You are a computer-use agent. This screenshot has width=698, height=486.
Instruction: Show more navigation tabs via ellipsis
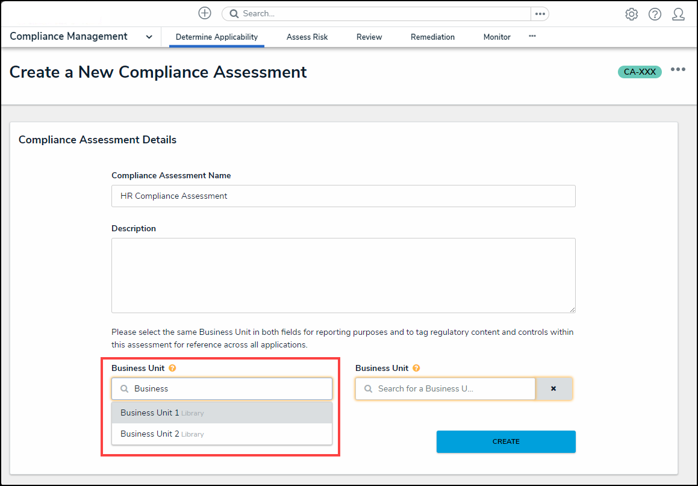coord(532,36)
